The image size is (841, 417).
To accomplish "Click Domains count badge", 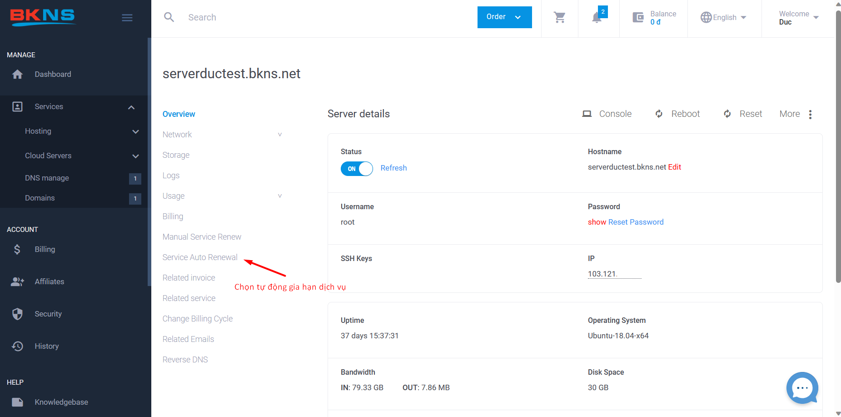I will pos(135,199).
